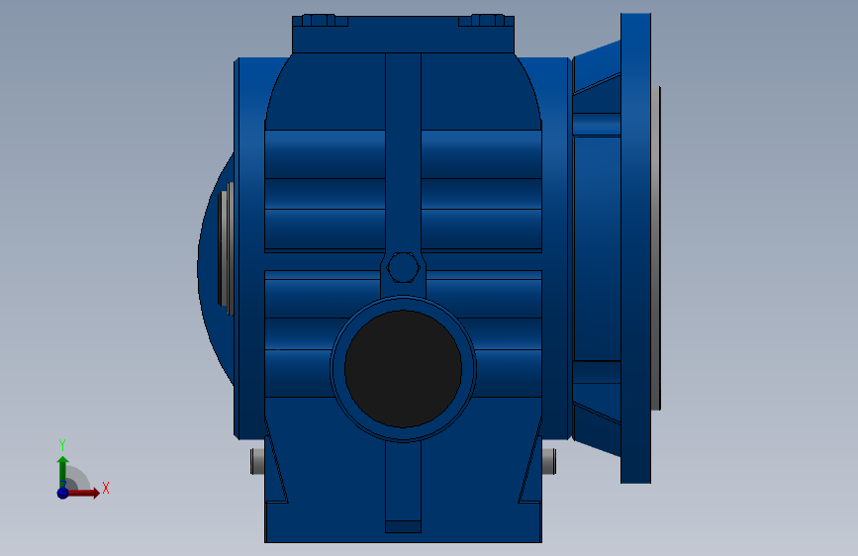The width and height of the screenshot is (858, 556).
Task: Click the blue Z axis ball of triad
Action: [62, 493]
